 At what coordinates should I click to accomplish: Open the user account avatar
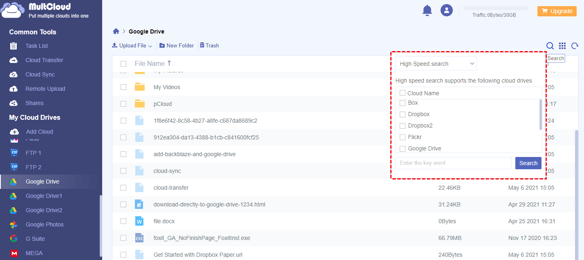(x=447, y=11)
